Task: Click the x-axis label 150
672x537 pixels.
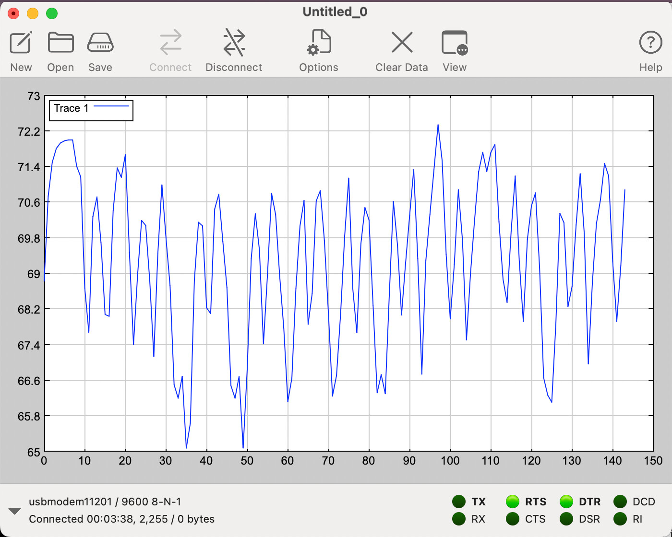Action: coord(653,461)
